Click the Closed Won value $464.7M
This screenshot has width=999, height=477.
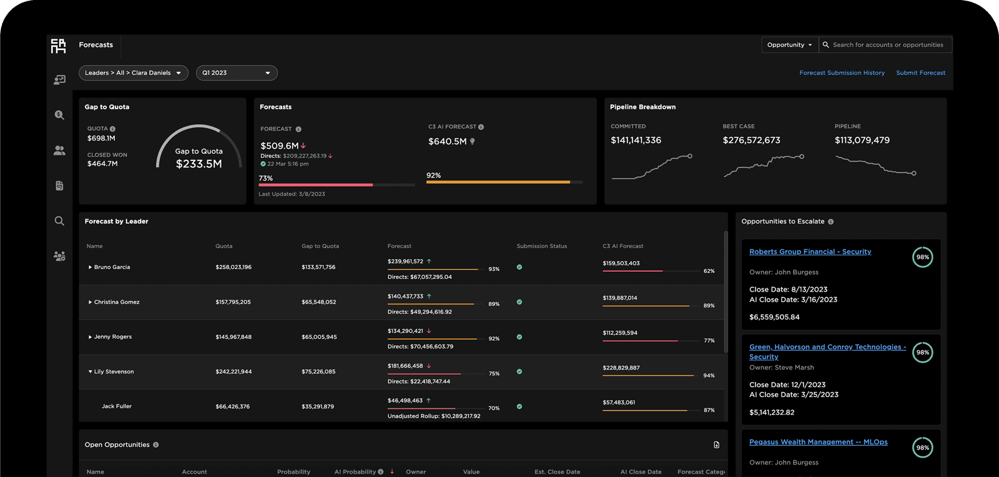click(x=102, y=164)
